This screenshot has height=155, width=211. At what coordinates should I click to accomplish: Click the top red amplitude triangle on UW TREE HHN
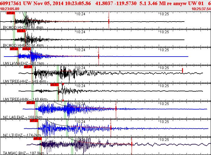pos(63,84)
